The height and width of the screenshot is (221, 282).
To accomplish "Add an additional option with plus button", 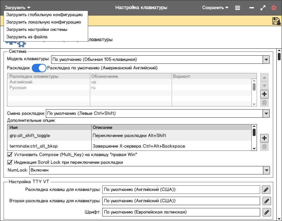I will 264,138.
